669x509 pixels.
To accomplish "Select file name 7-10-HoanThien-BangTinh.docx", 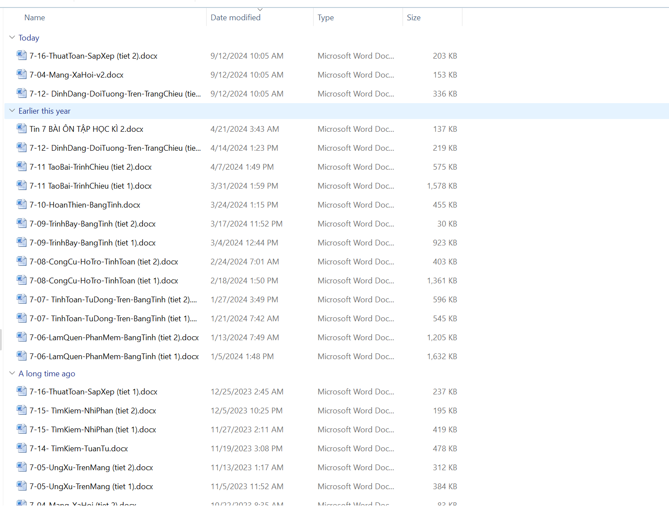I will pyautogui.click(x=85, y=205).
